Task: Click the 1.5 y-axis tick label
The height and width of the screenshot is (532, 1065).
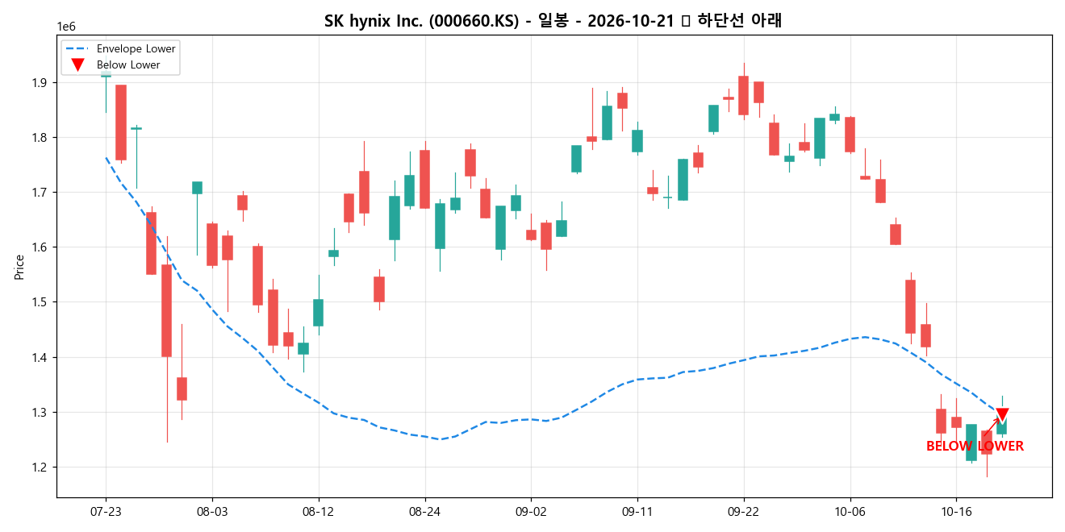Action: point(41,302)
